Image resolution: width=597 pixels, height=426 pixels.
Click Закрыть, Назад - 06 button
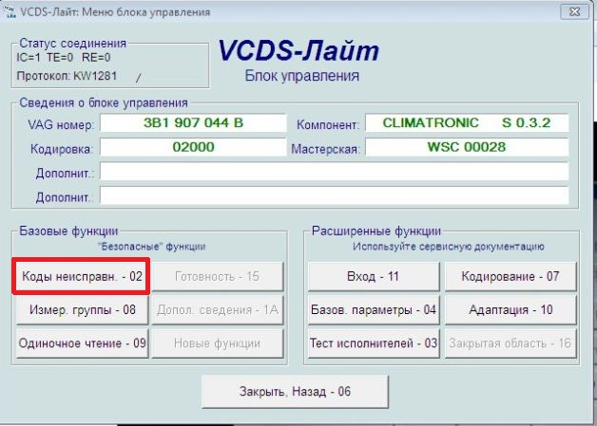pyautogui.click(x=295, y=392)
